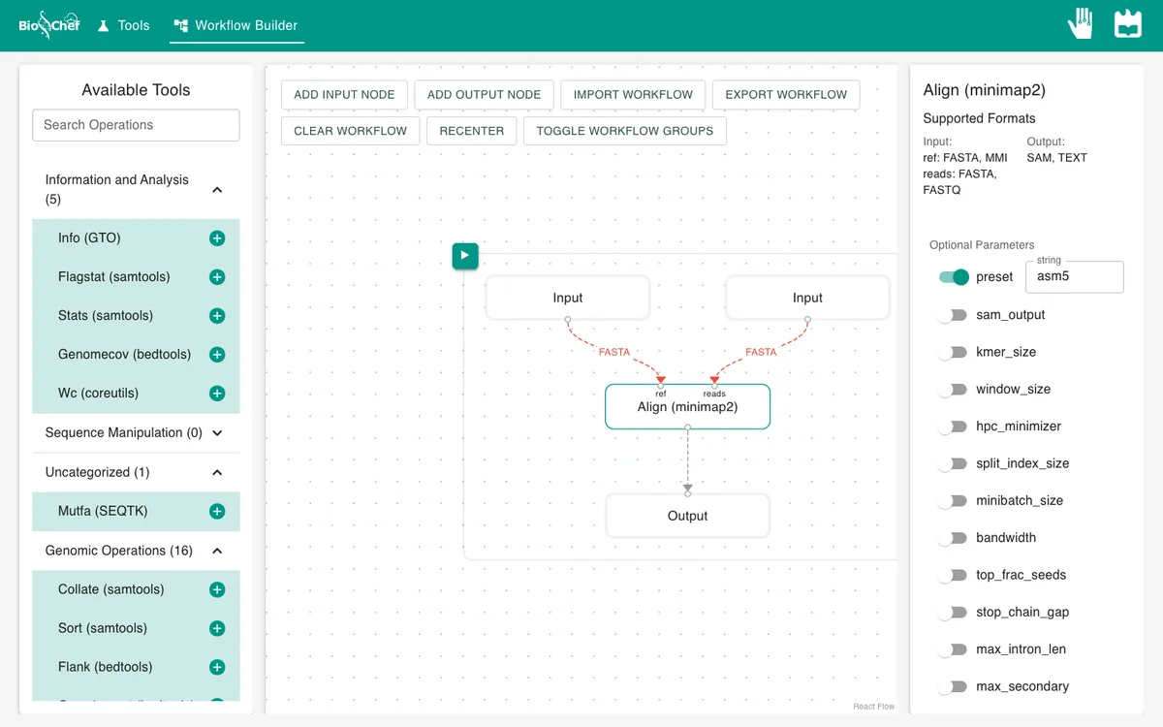This screenshot has height=727, width=1163.
Task: Toggle the max_secondary parameter
Action: [954, 686]
